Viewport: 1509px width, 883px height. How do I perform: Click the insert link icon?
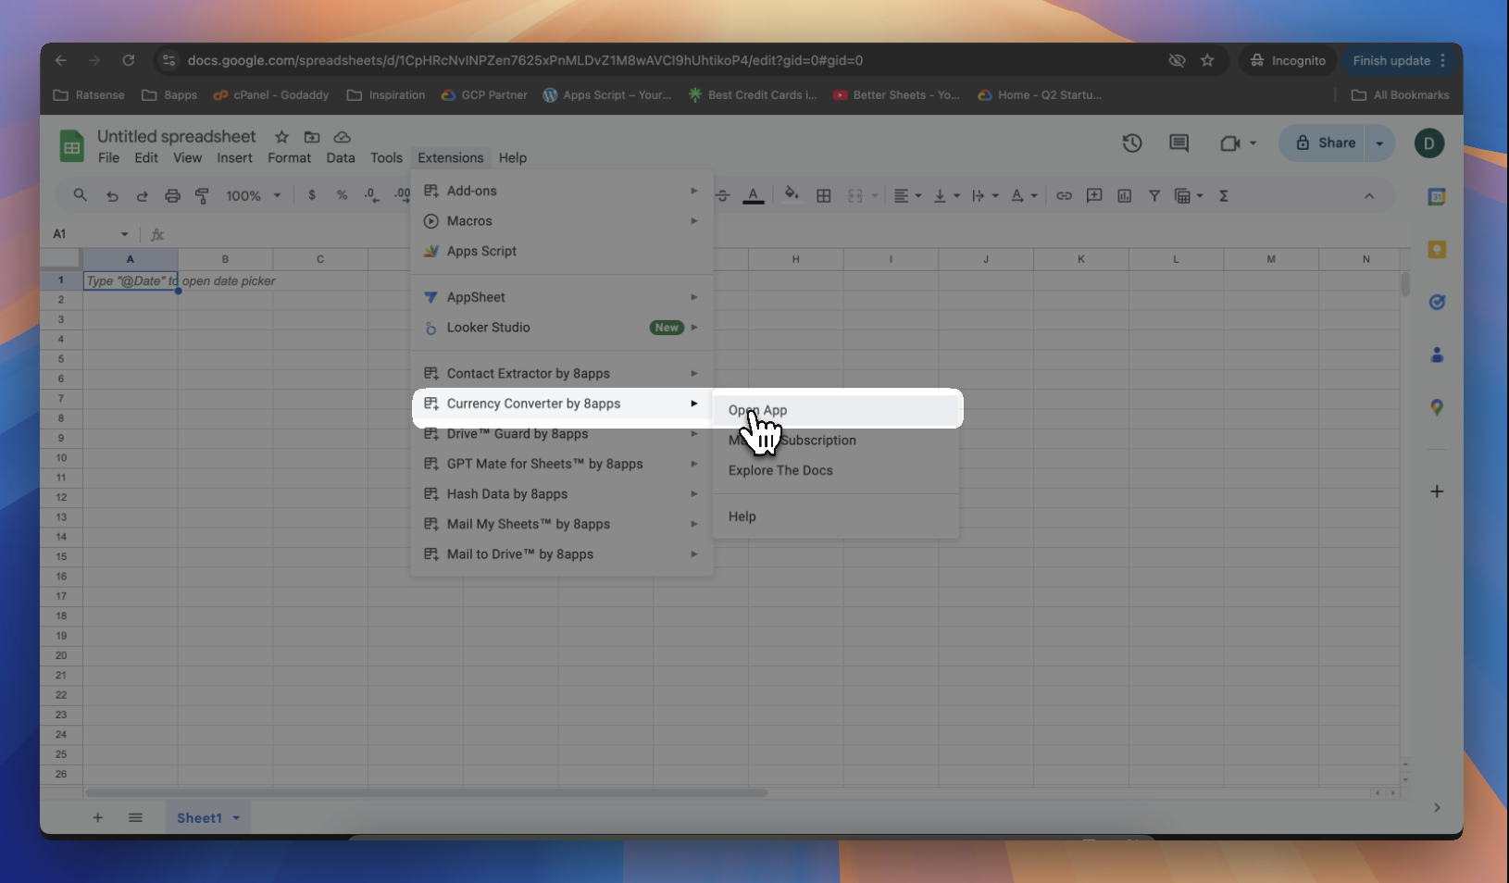point(1064,196)
